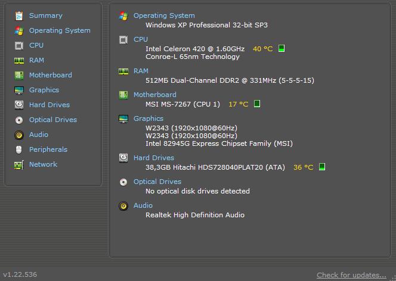Open the Peripherals mouse icon
Screen dimensions: 396x281
point(19,149)
